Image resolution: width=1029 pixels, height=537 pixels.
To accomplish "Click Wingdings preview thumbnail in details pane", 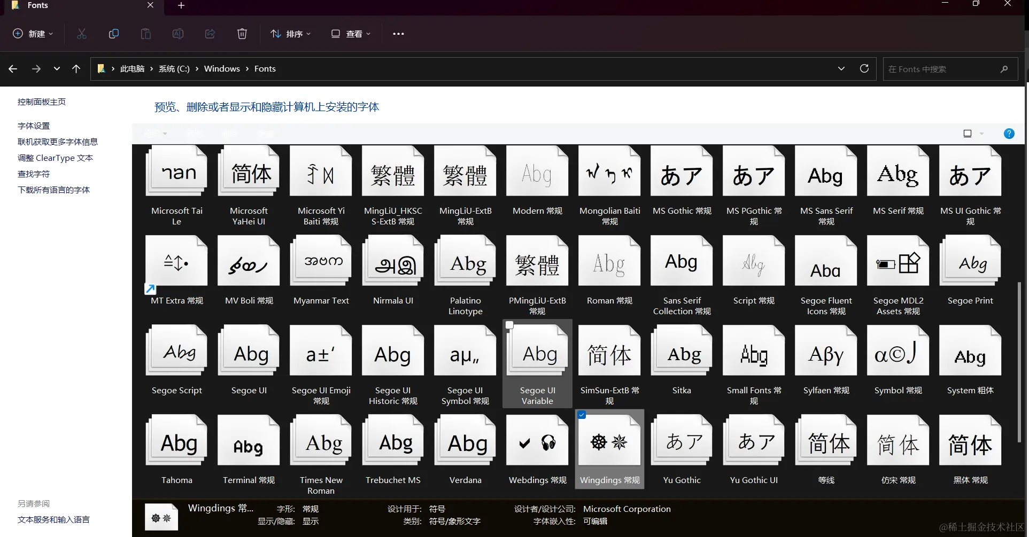I will [x=161, y=517].
